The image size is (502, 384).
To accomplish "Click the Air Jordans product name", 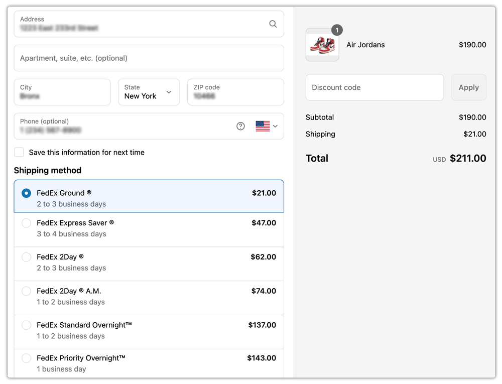I will [x=365, y=45].
